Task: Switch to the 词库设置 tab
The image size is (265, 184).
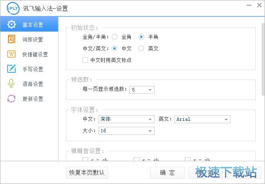Action: pos(29,39)
